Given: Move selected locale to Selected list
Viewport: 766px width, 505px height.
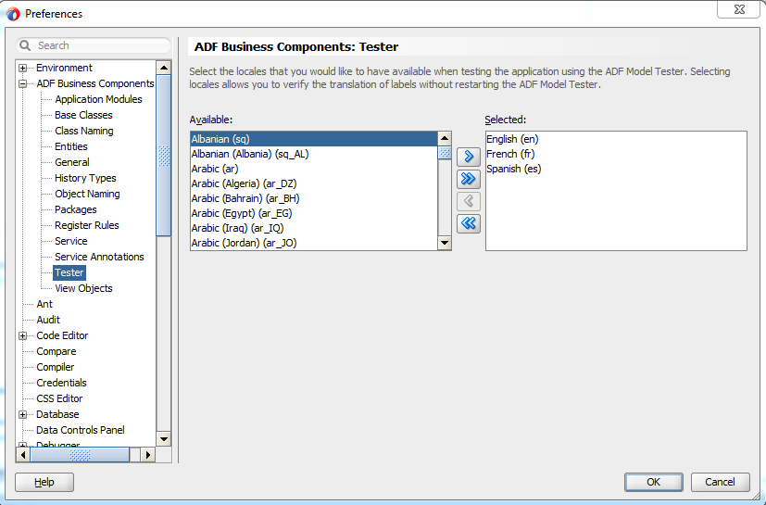Looking at the screenshot, I should (469, 157).
